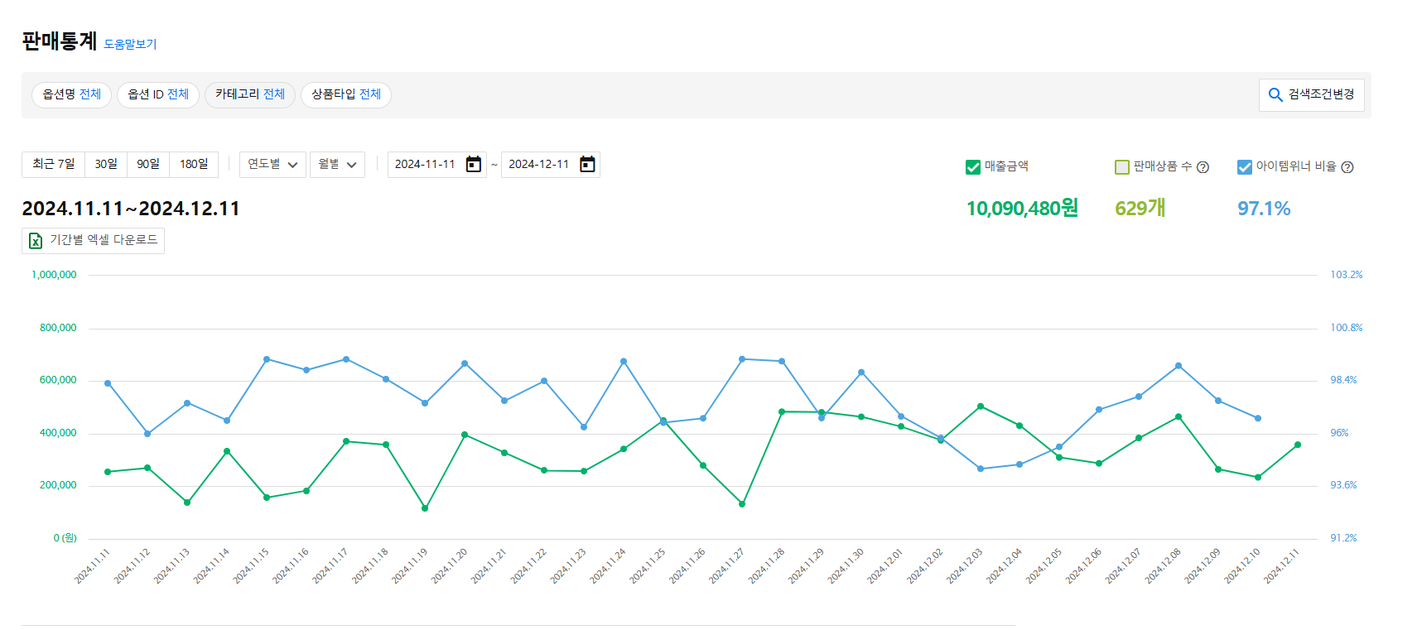The height and width of the screenshot is (630, 1422).
Task: Click the Excel file download icon
Action: 36,241
